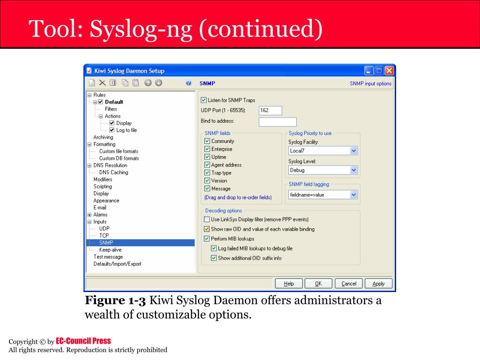Click the Apply button
This screenshot has height=360, width=480.
378,284
